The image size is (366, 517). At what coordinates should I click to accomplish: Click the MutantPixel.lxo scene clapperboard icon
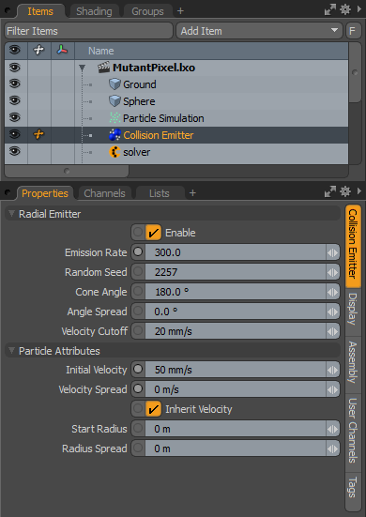(103, 68)
